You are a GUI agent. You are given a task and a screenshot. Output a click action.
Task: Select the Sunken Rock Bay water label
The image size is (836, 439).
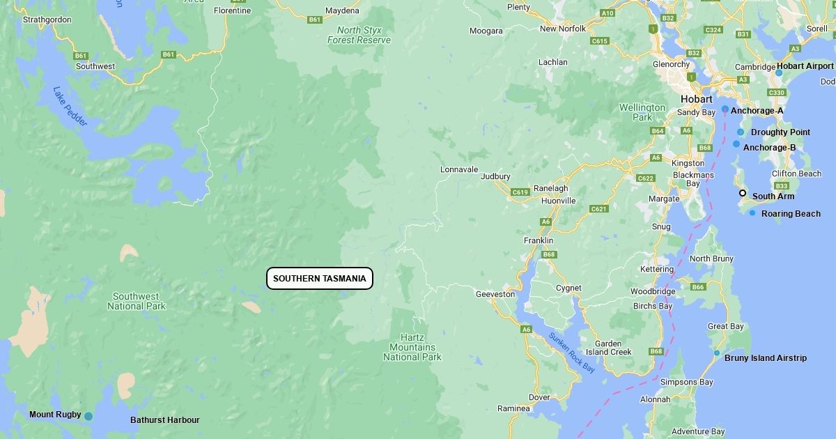[571, 353]
